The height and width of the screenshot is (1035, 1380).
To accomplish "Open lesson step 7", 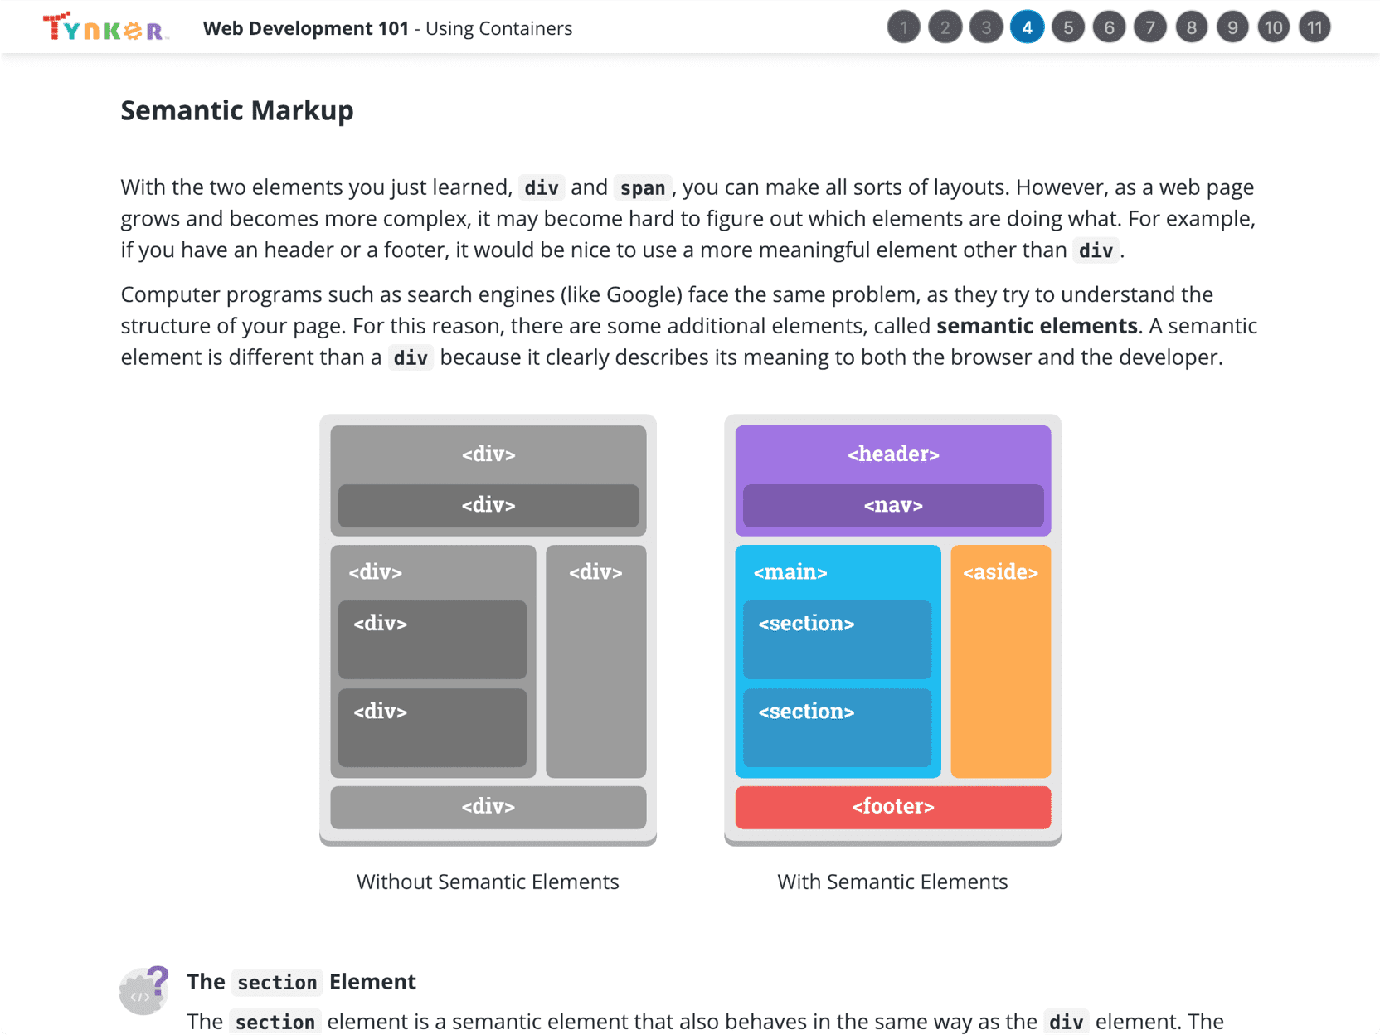I will click(x=1150, y=27).
